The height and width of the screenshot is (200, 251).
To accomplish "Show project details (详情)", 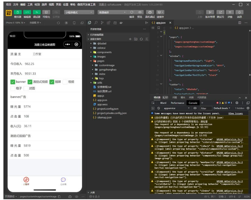I will 230,12.
